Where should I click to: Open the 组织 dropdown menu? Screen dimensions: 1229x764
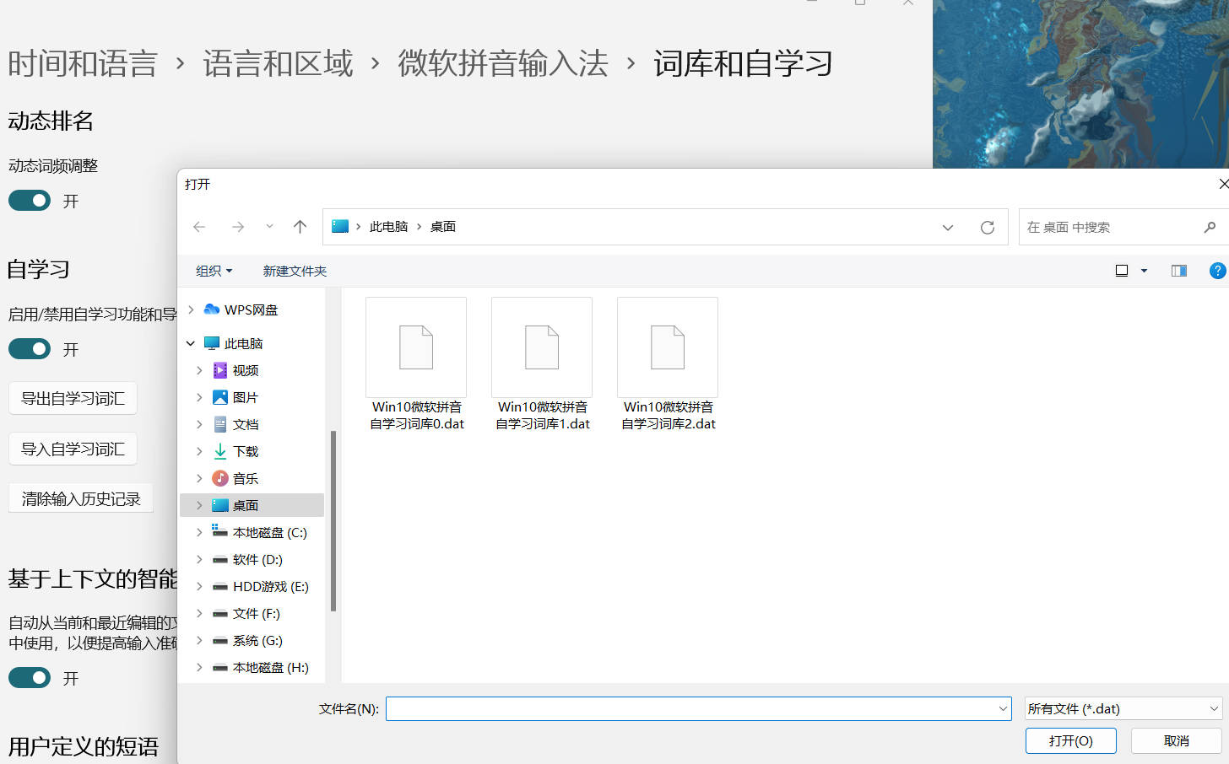click(214, 271)
